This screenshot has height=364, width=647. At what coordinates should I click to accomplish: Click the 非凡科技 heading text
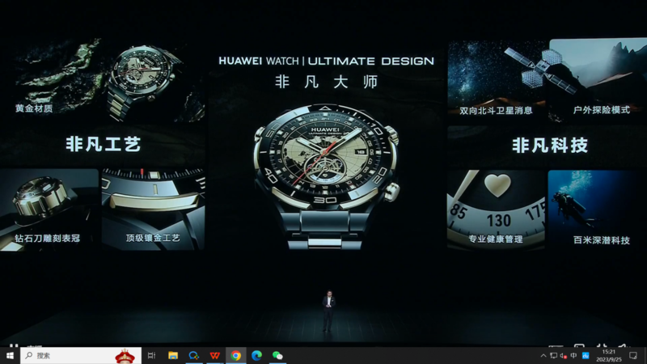(550, 146)
